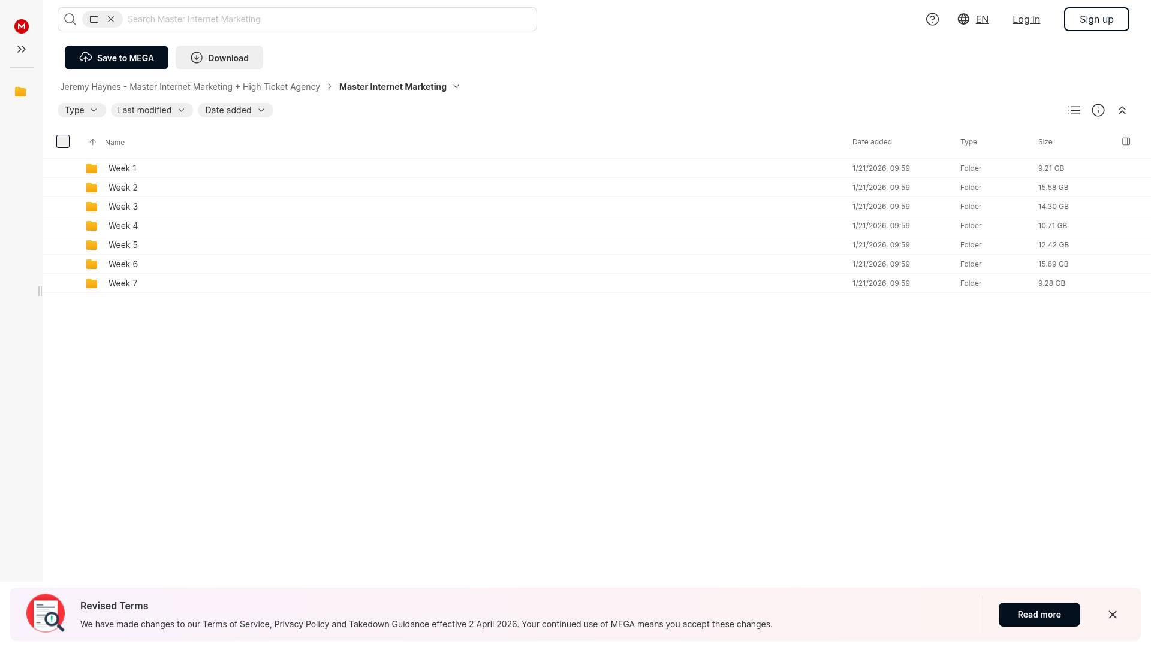
Task: Open the sidebar yellow folder icon
Action: pyautogui.click(x=20, y=92)
